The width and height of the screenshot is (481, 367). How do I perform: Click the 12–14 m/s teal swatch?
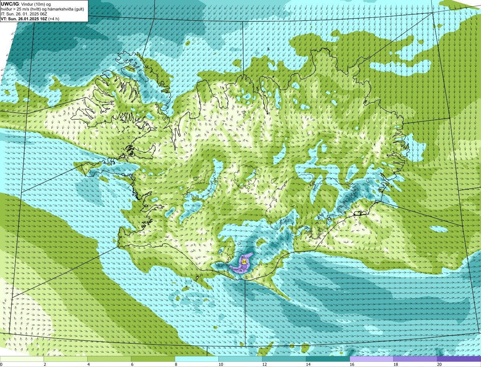pos(284,359)
